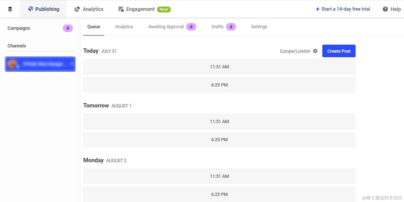Open the Buffer stacked-layers logo menu

click(x=10, y=9)
